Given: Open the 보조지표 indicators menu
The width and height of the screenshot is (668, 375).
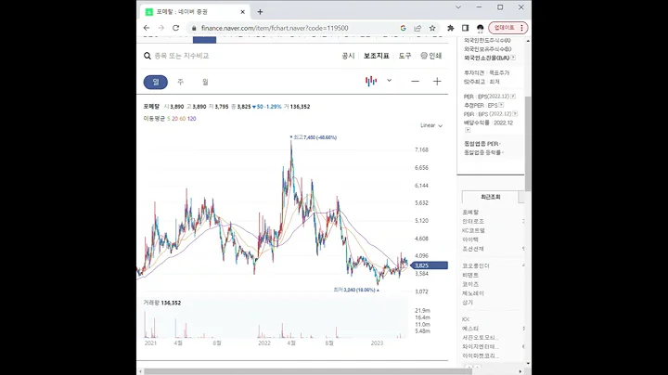Looking at the screenshot, I should (376, 56).
